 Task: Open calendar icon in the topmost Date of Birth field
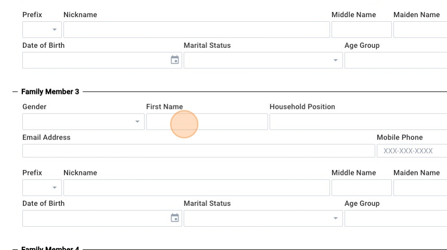pos(175,60)
